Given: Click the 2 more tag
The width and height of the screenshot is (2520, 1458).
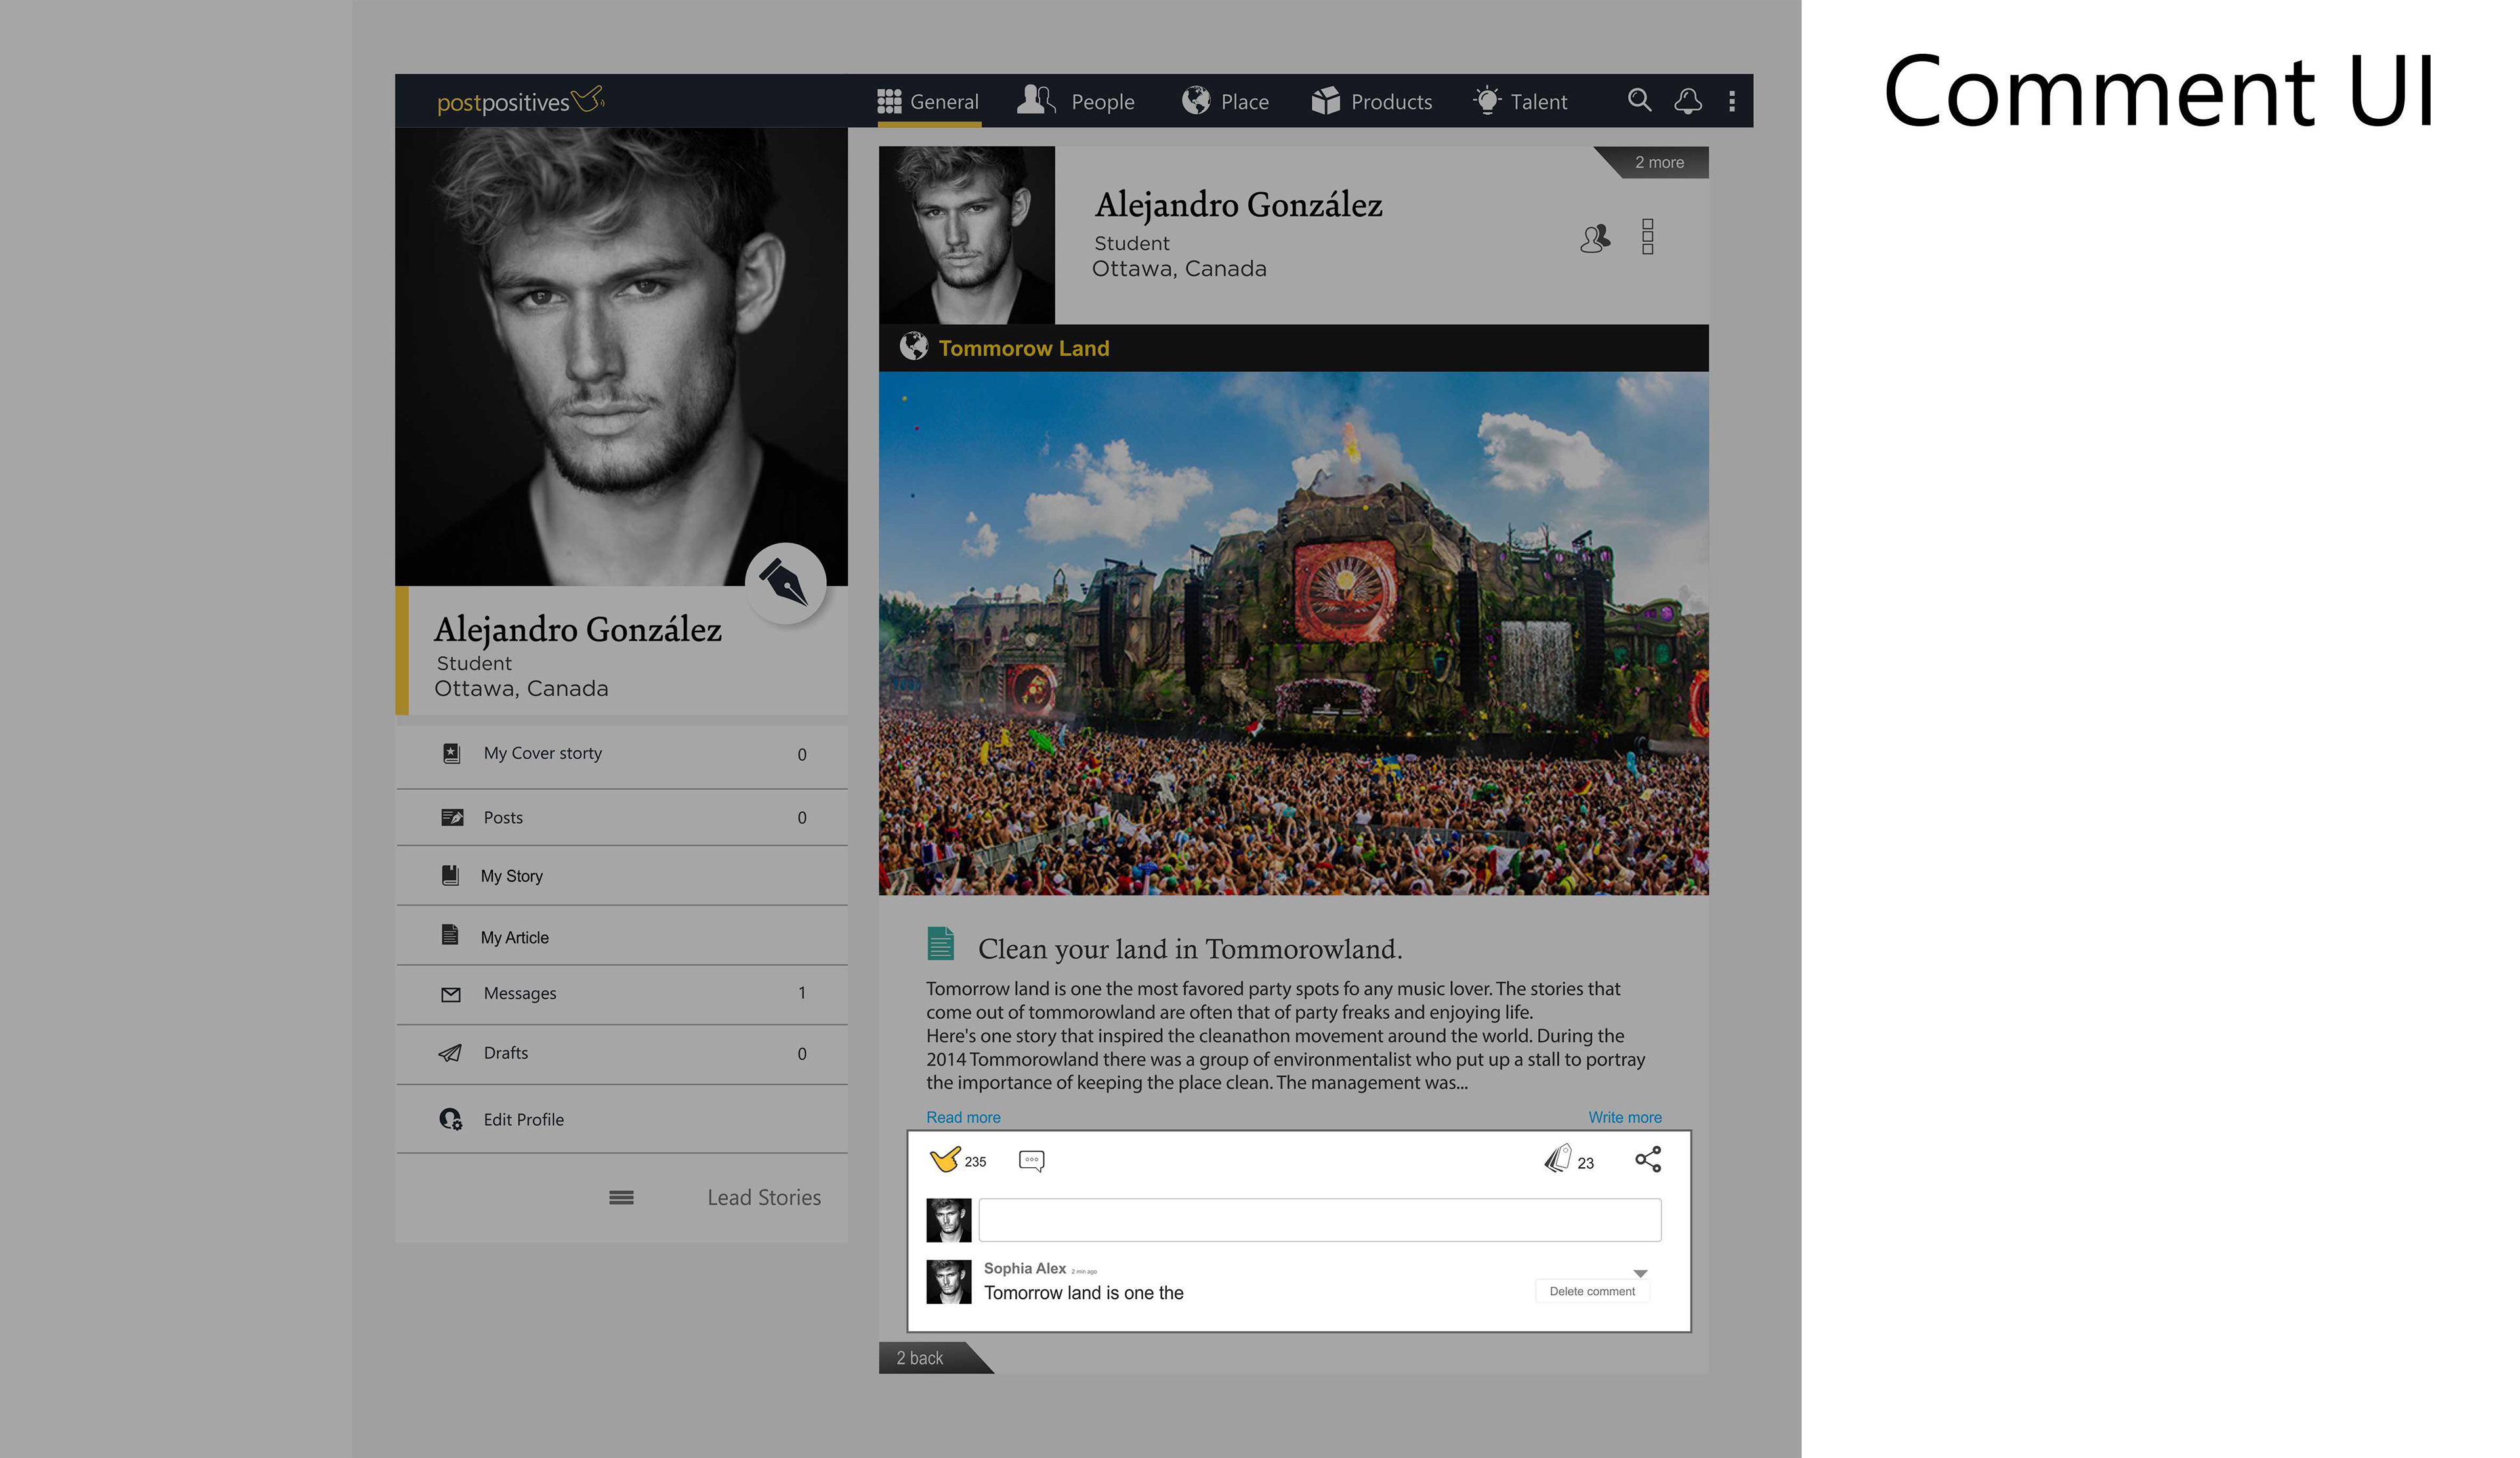Looking at the screenshot, I should point(1659,162).
